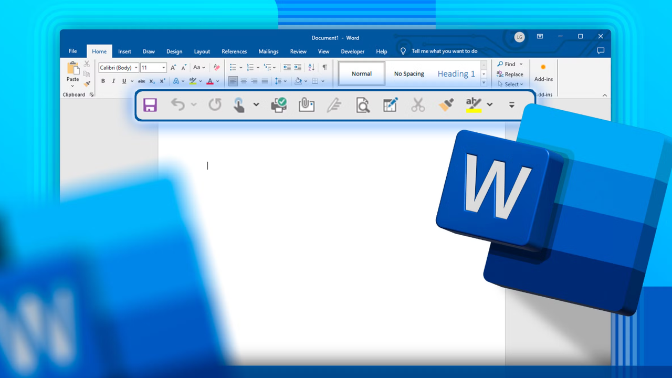Select Format Painter brush in Clipboard group
The width and height of the screenshot is (672, 378).
[87, 83]
